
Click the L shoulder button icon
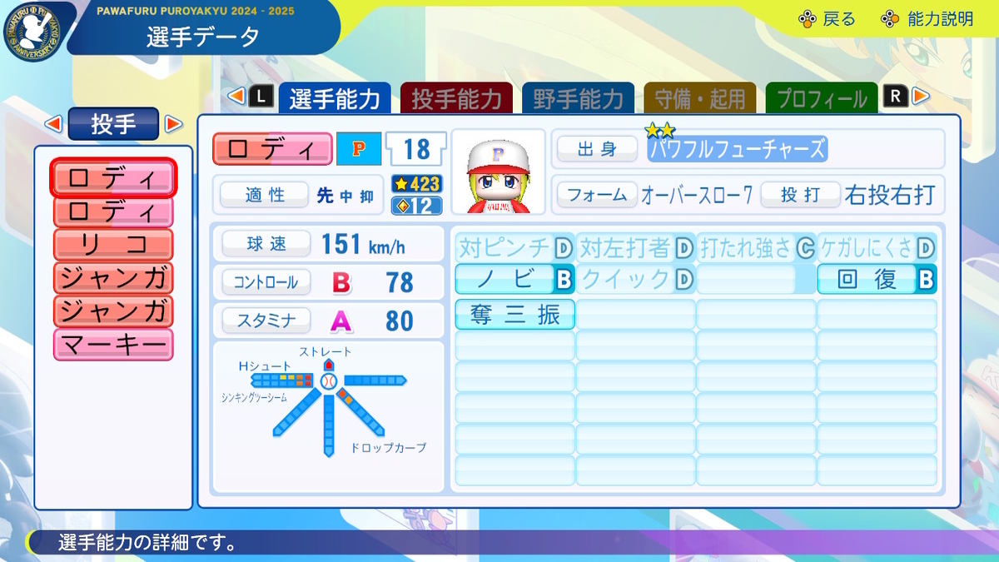261,97
